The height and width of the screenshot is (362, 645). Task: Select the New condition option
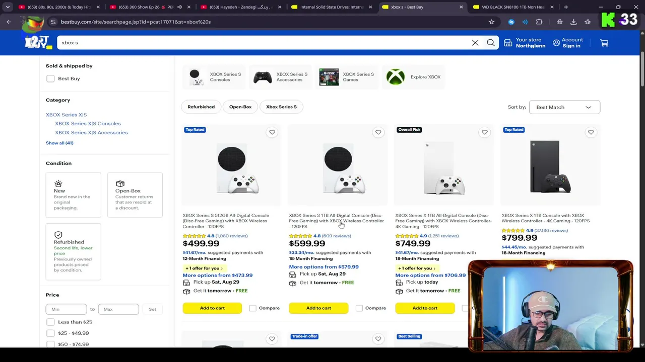tap(73, 195)
